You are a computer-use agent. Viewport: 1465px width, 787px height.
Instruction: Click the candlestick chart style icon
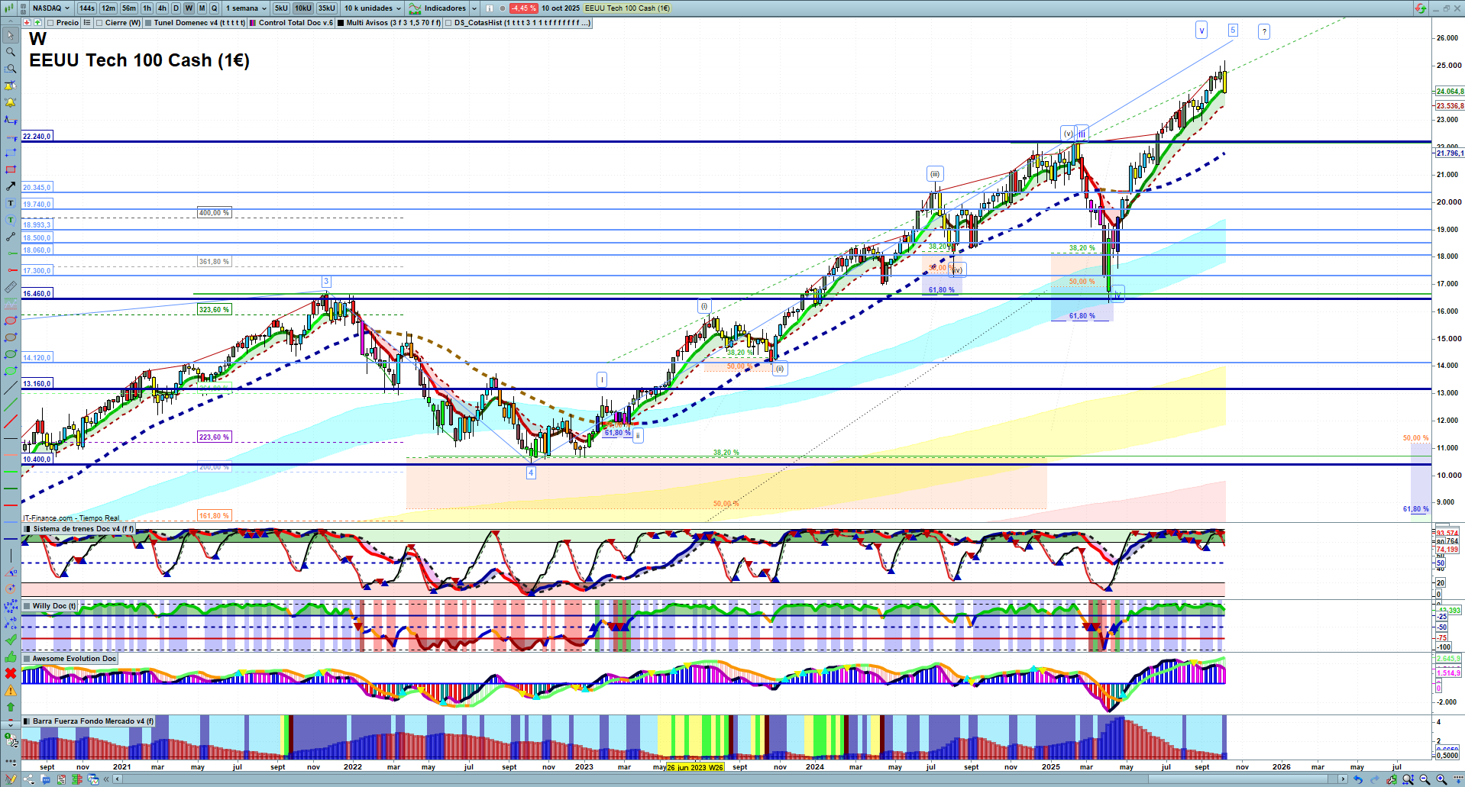coord(8,8)
